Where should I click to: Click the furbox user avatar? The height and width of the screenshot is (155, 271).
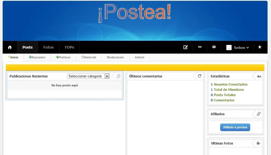pos(229,48)
